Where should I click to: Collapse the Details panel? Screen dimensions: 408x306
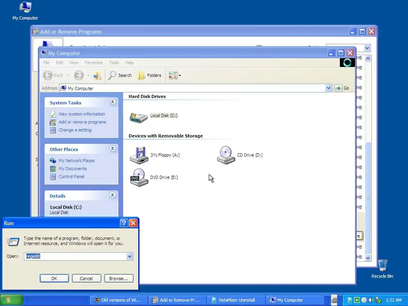point(112,195)
